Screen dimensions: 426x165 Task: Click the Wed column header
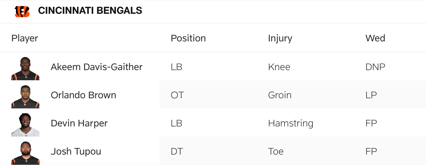pos(375,38)
